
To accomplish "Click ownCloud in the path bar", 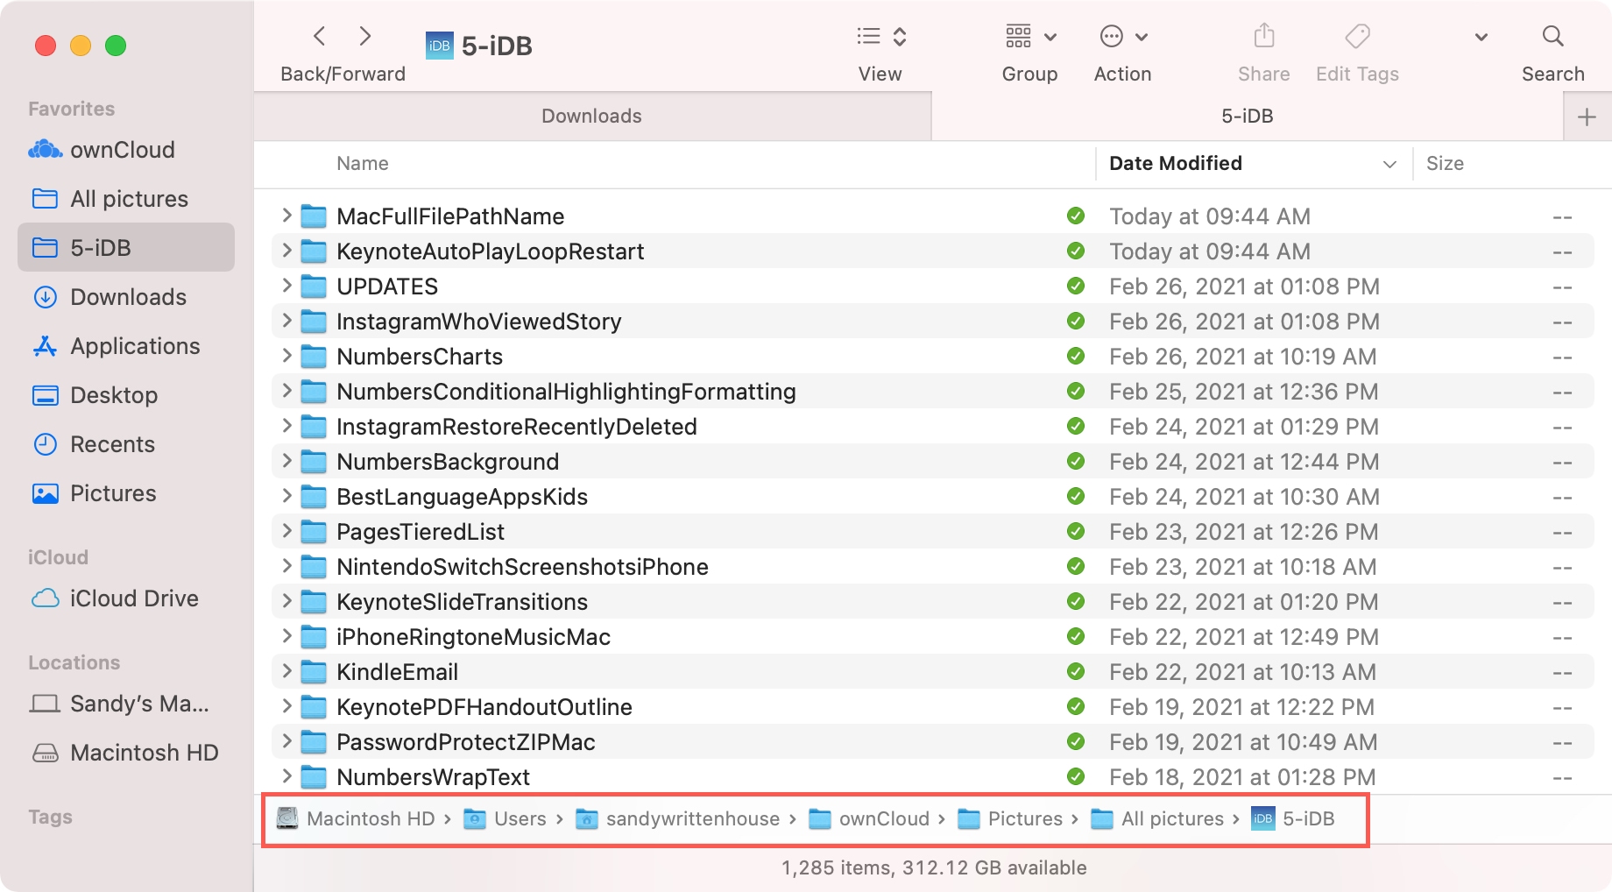I will coord(869,818).
